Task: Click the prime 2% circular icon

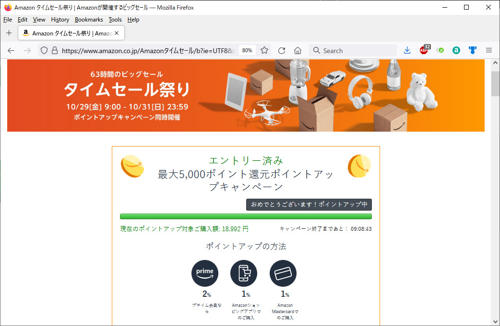Action: point(205,273)
